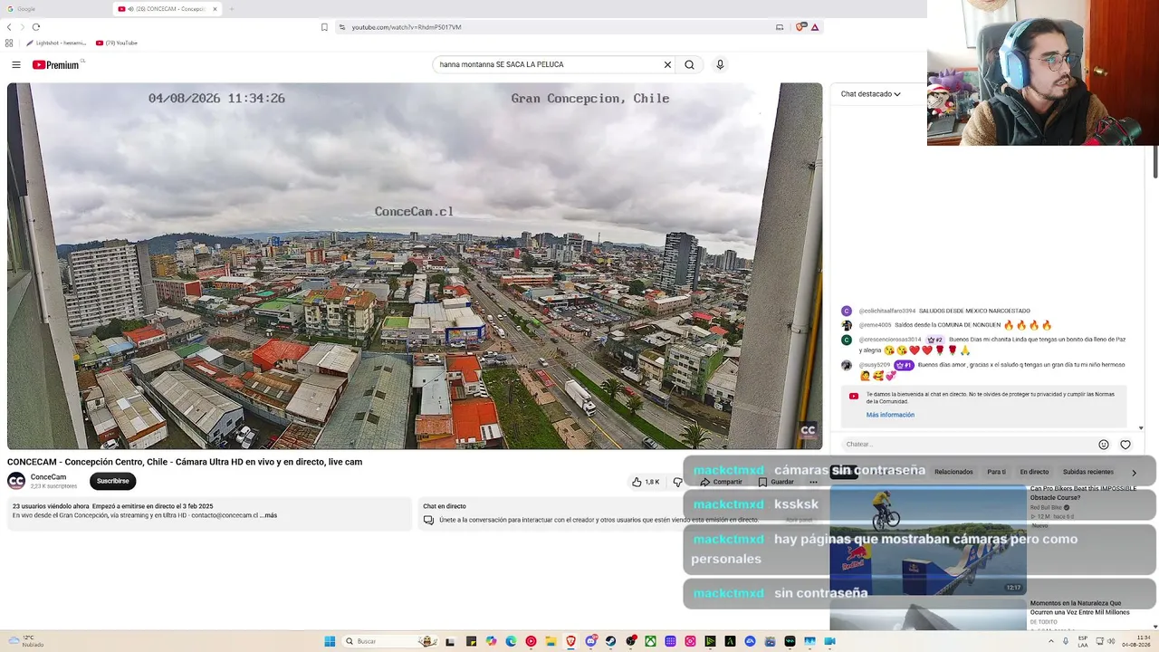1159x652 pixels.
Task: Open Brave Shields lion icon
Action: pos(800,27)
